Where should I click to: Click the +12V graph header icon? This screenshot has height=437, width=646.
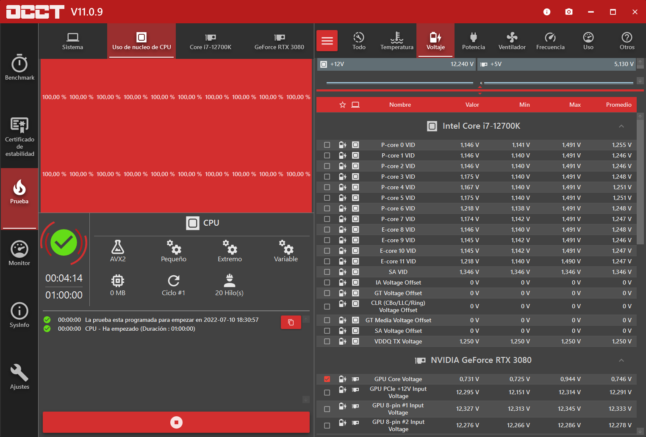pos(324,64)
